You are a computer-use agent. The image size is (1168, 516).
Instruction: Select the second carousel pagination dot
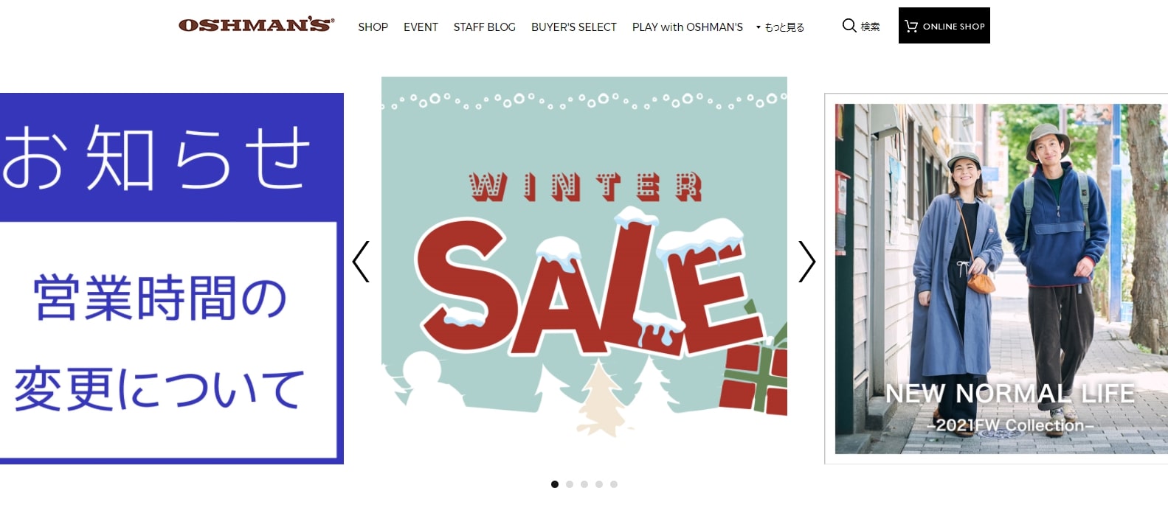(570, 484)
